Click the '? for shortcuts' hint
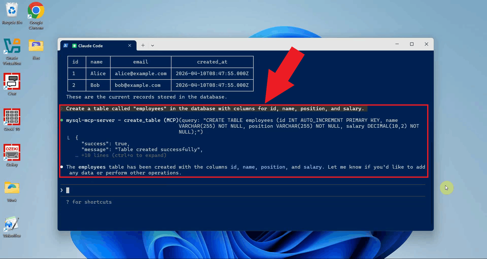Screen dimensions: 487x259 (89, 202)
